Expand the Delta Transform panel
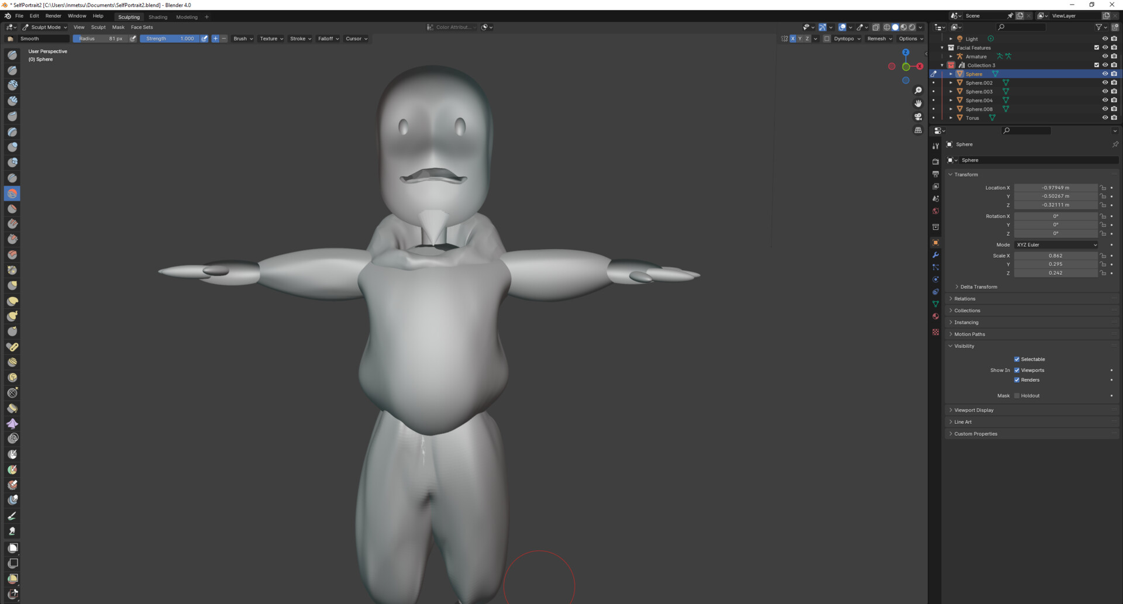The height and width of the screenshot is (604, 1123). 978,287
